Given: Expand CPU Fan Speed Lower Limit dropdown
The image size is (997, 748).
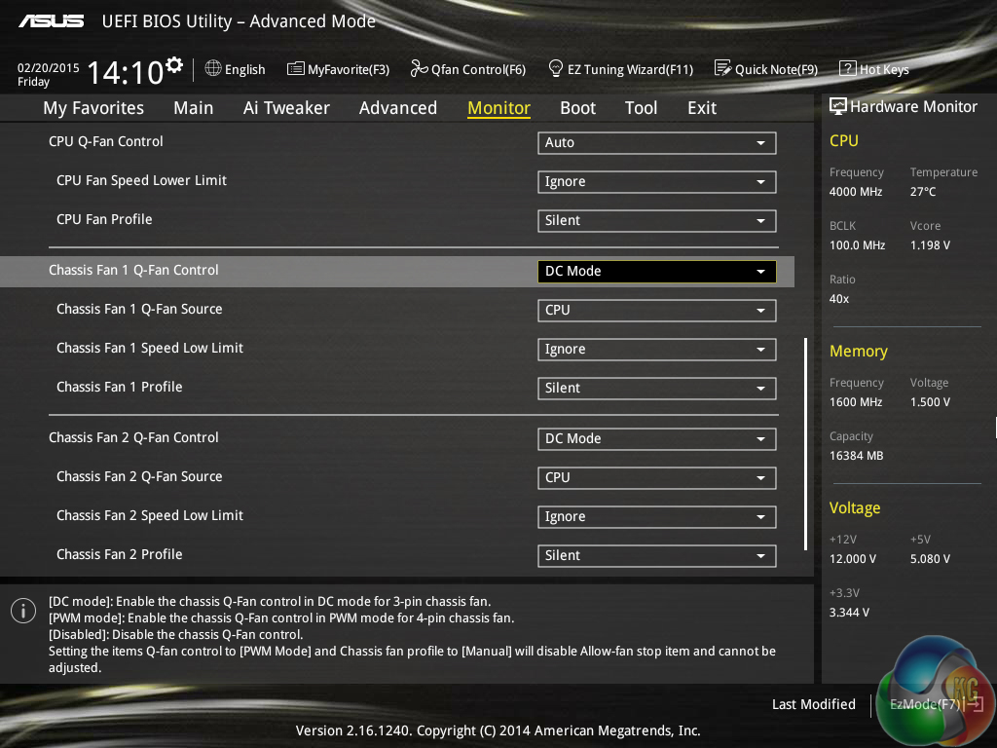Looking at the screenshot, I should (x=657, y=182).
